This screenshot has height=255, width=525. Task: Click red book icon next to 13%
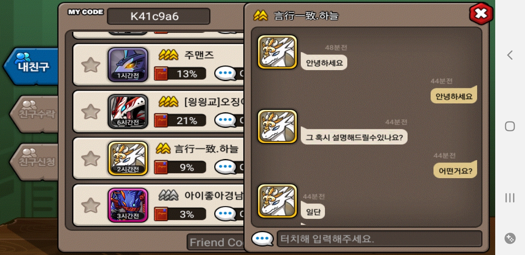pyautogui.click(x=161, y=74)
